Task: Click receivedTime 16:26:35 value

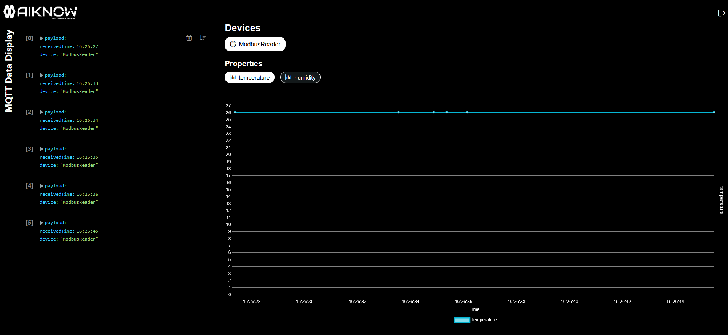Action: coord(87,157)
